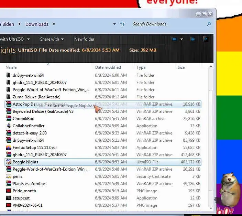The image size is (242, 216).
Task: Click the ghidra_11.1_PUBLIC_20240607 folder icon
Action: click(x=8, y=83)
